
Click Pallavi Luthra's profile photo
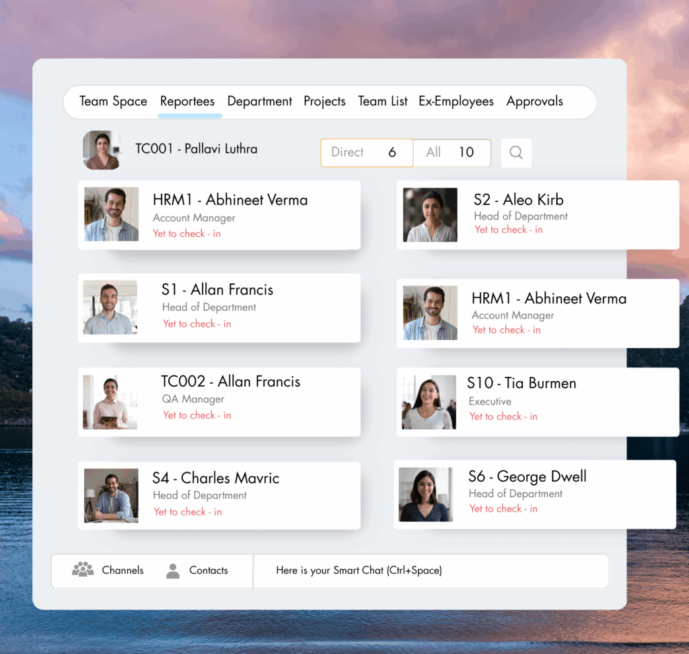(x=102, y=150)
